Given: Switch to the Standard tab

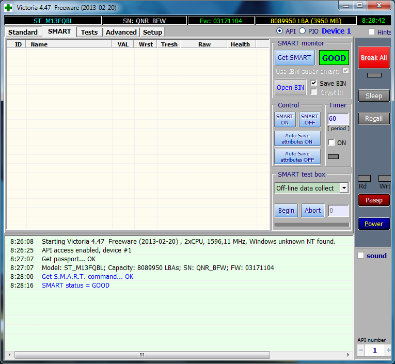Looking at the screenshot, I should (23, 32).
